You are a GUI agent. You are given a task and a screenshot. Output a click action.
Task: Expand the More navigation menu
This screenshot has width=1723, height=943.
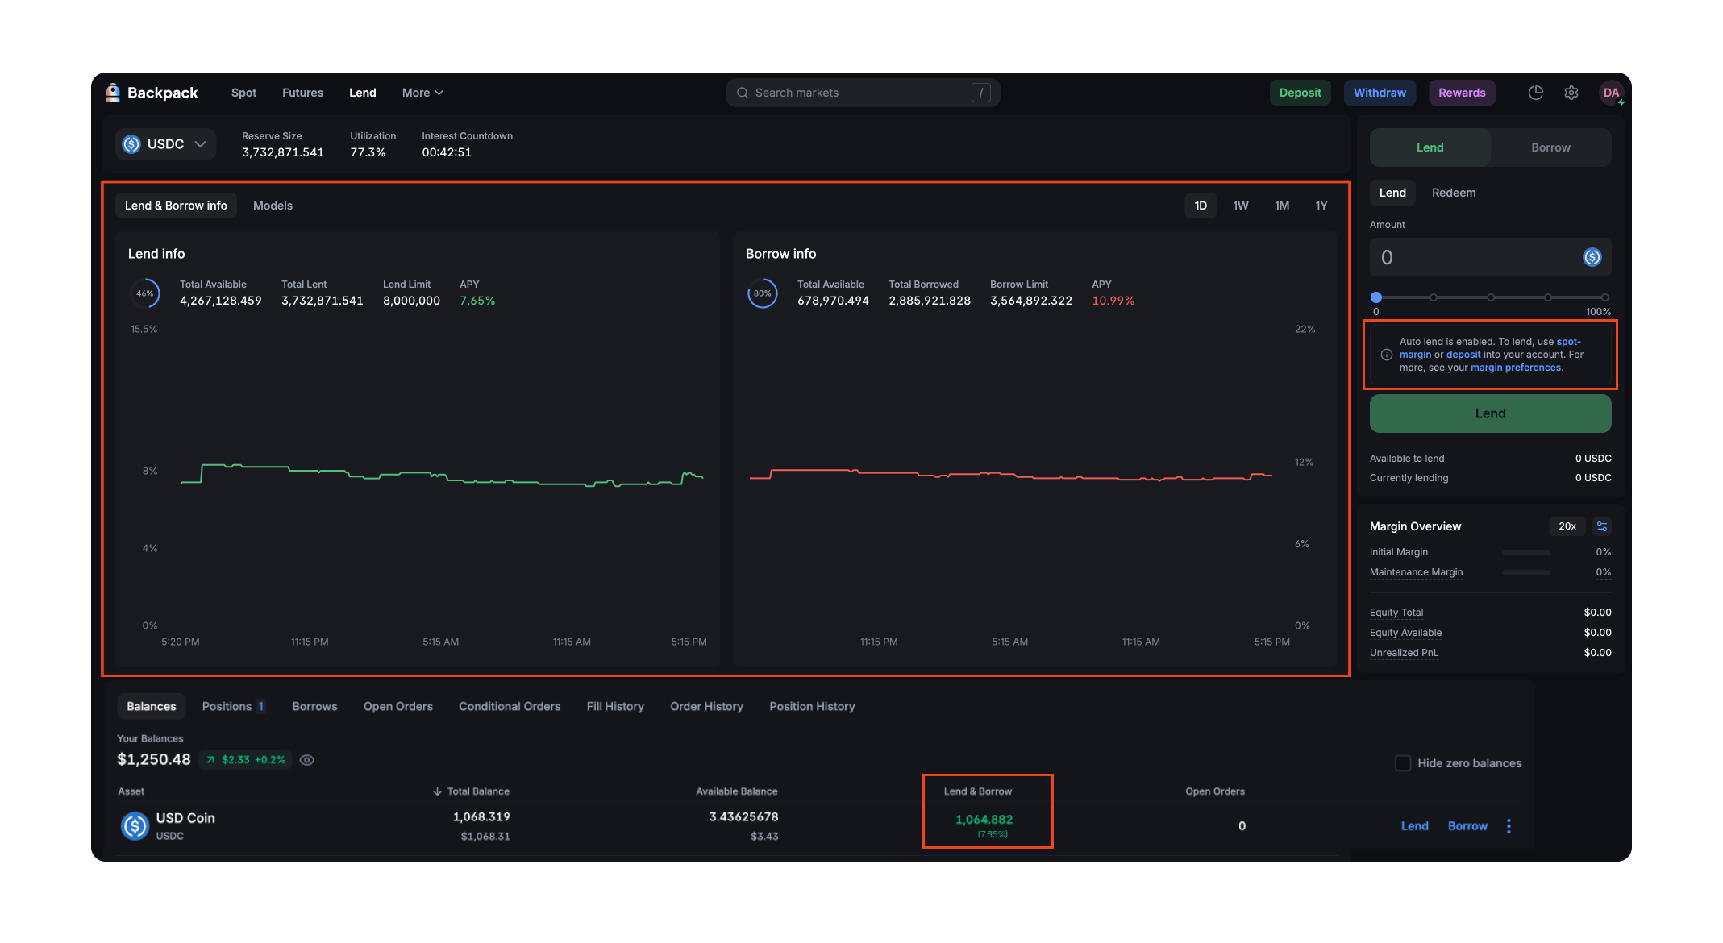click(422, 92)
